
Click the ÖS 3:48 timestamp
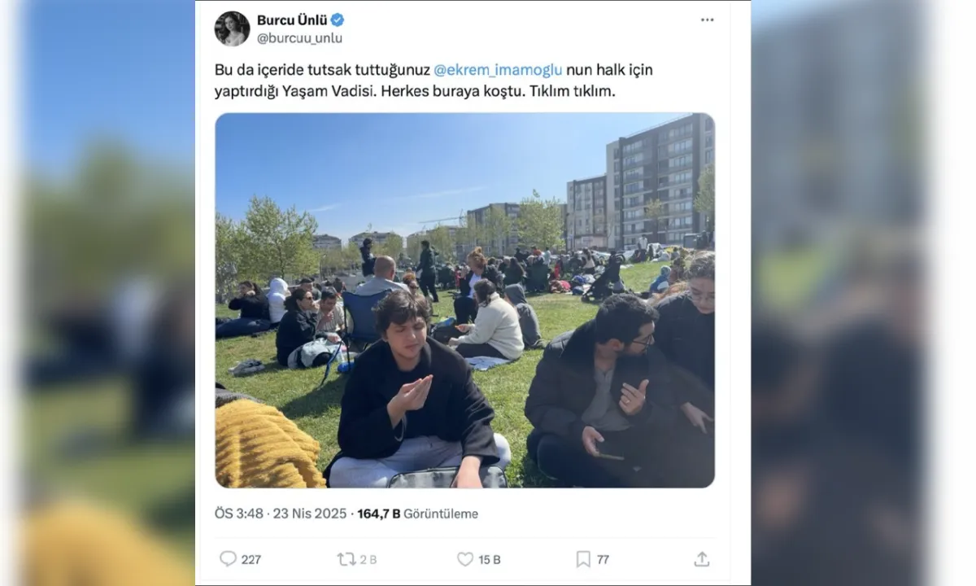[239, 514]
